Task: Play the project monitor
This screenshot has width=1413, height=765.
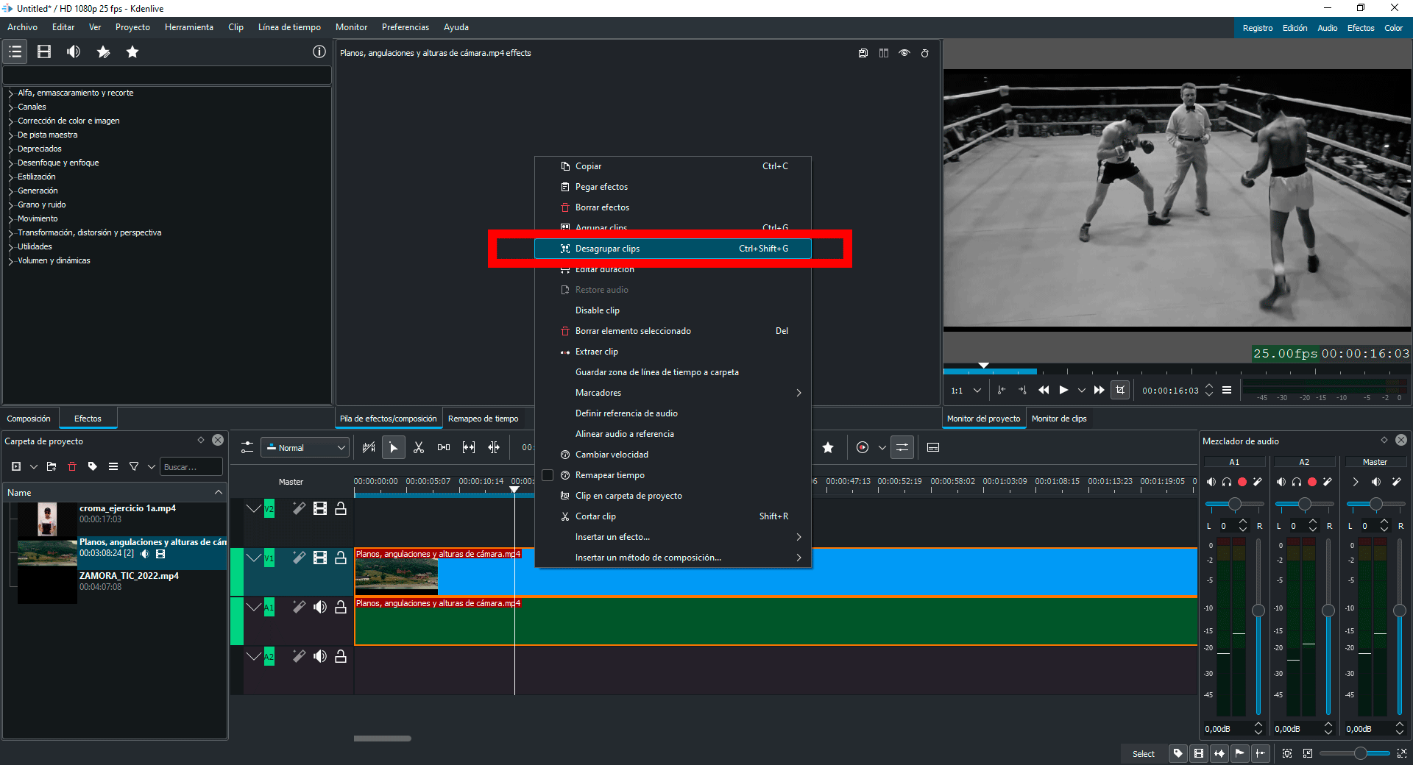Action: (x=1063, y=390)
